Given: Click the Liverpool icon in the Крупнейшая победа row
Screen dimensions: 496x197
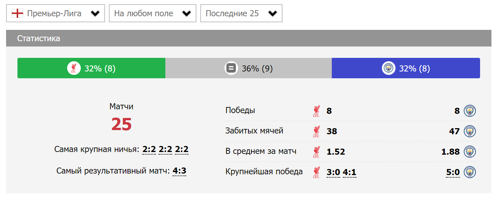Looking at the screenshot, I should click(316, 172).
